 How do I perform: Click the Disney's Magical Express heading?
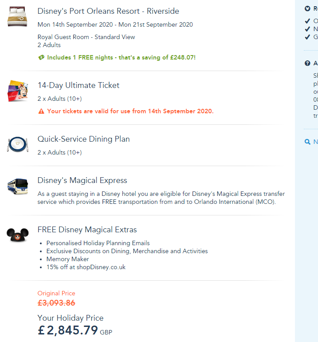click(x=82, y=180)
